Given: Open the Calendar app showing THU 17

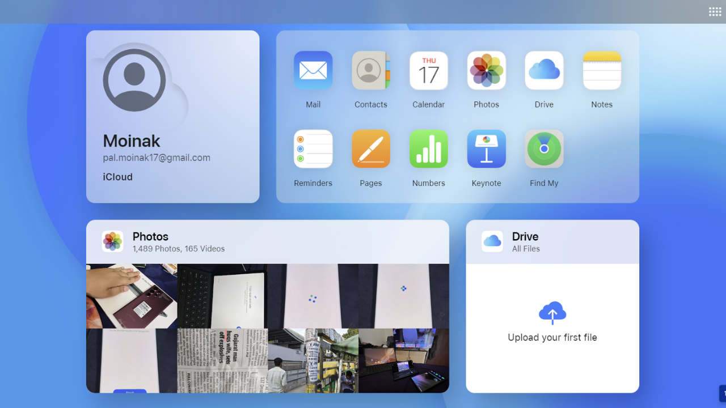Looking at the screenshot, I should click(x=428, y=70).
